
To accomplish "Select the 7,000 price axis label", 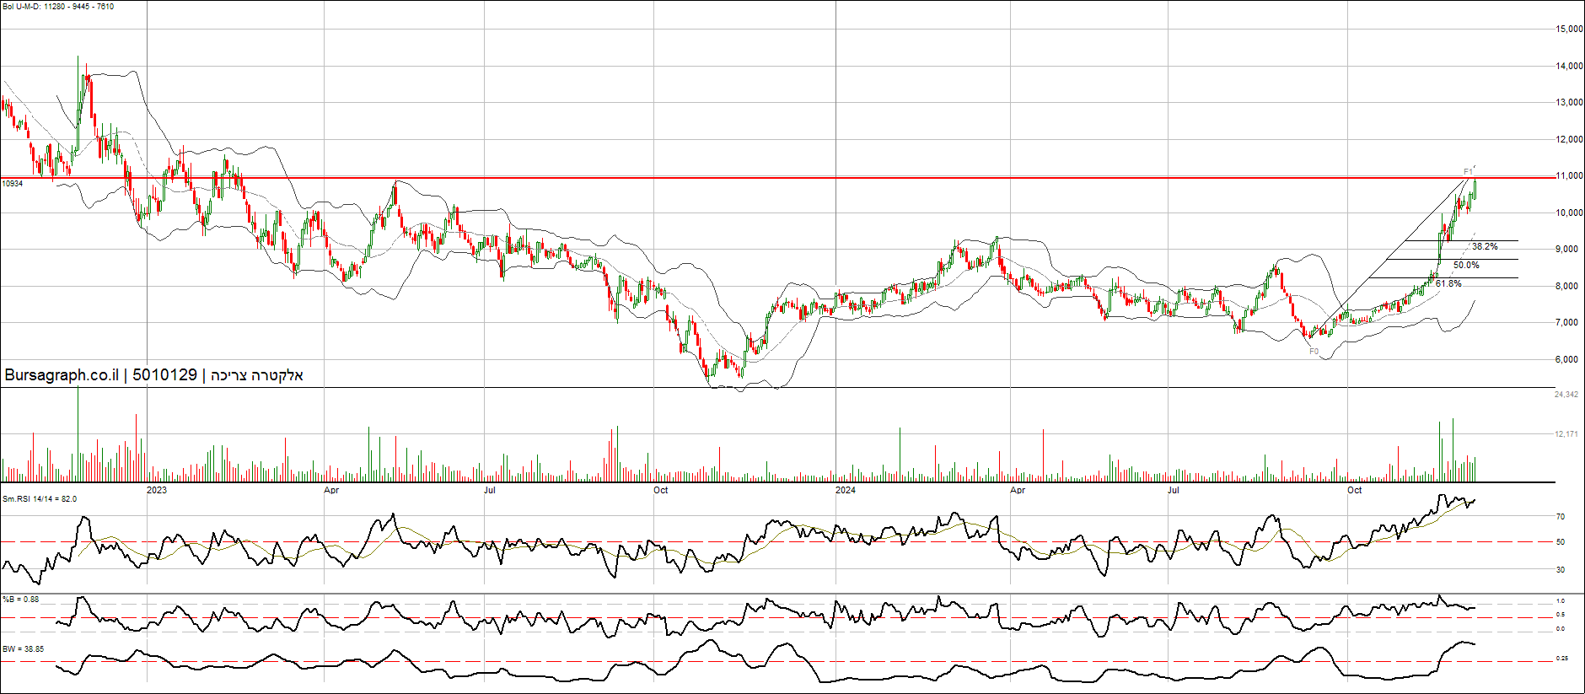I will coord(1566,322).
